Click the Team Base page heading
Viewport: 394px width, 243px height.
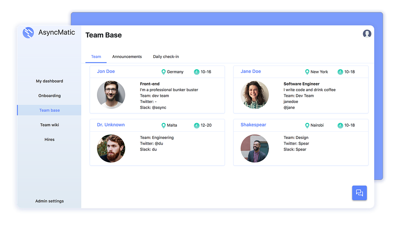pyautogui.click(x=103, y=35)
